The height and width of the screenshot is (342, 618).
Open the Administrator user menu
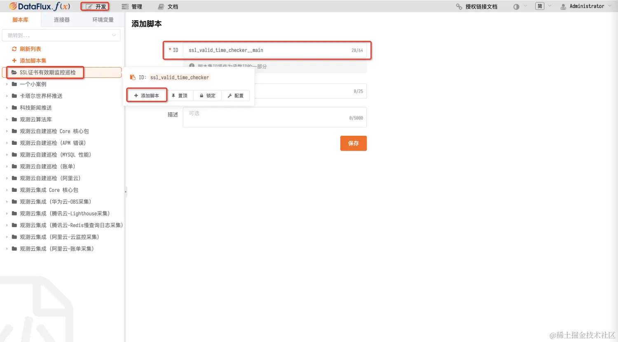click(x=586, y=6)
